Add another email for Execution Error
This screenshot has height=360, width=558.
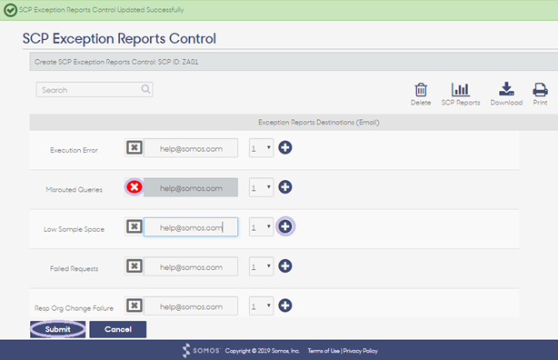tap(285, 147)
